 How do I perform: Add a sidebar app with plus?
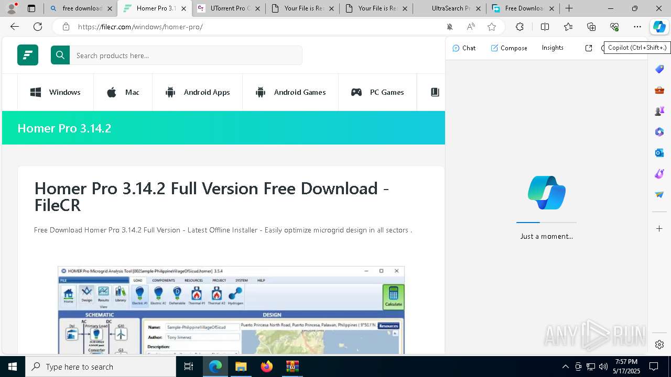pos(659,228)
